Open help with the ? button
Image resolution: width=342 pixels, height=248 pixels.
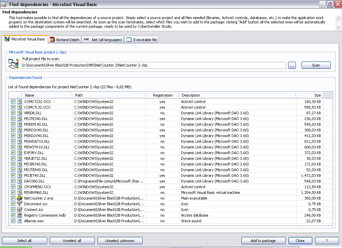(327, 241)
